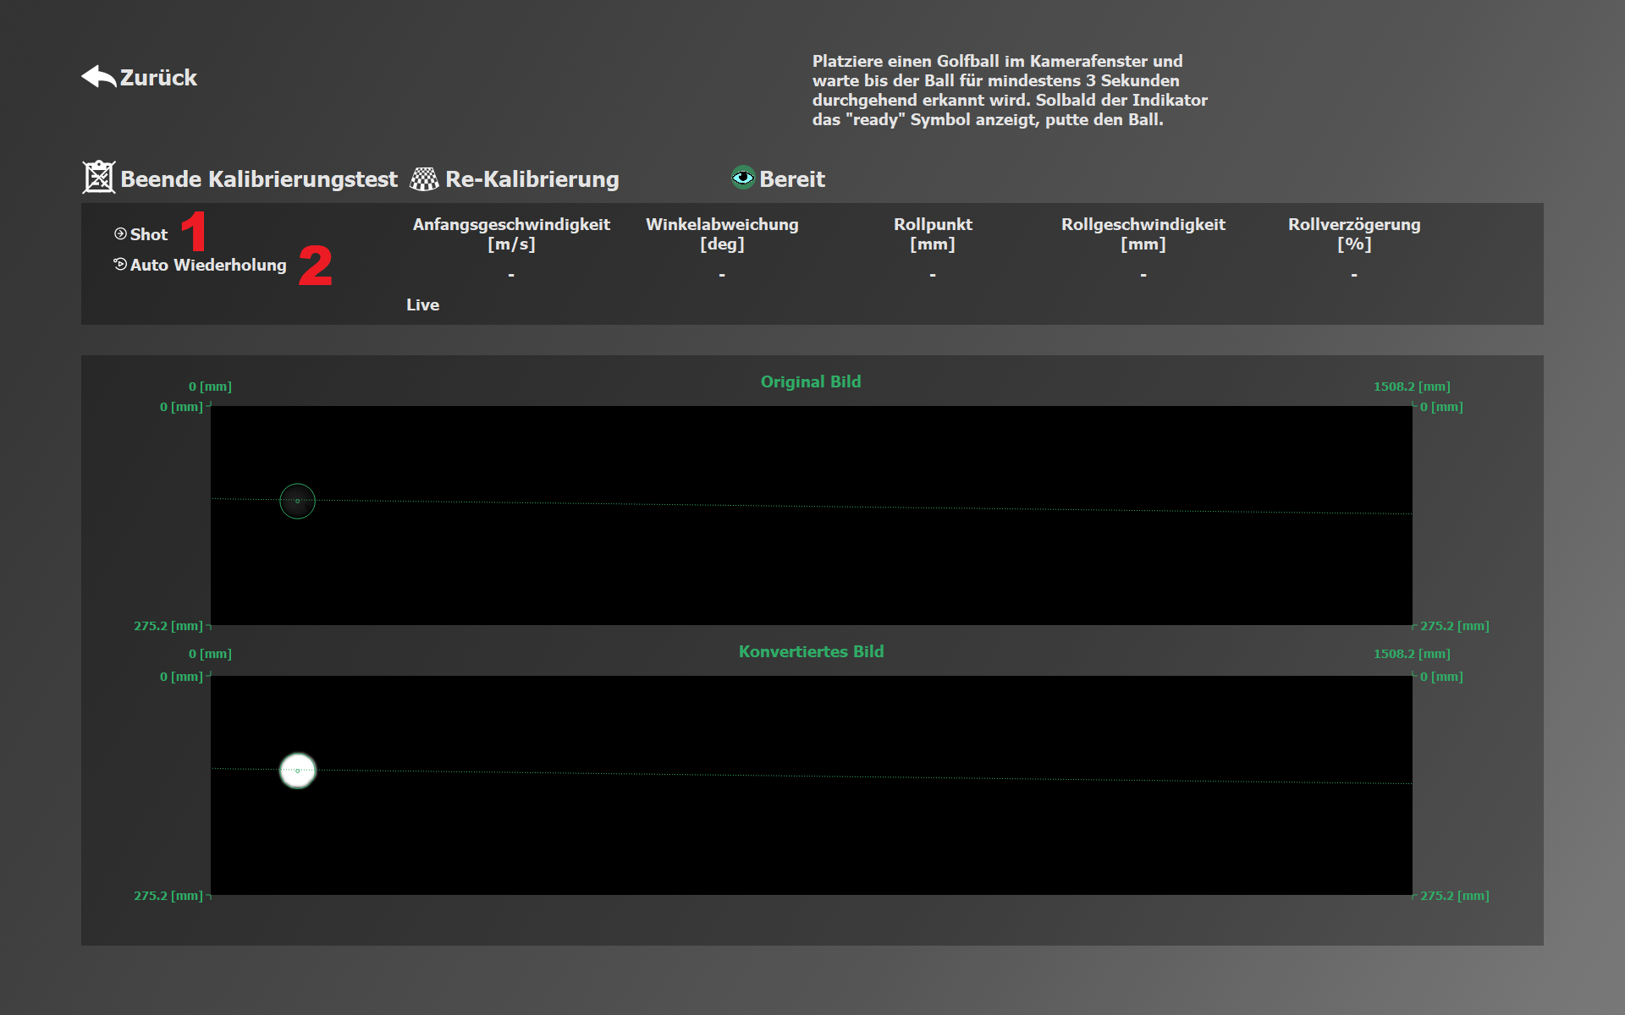
Task: Click the Auto Wiederholung repeat icon
Action: point(120,264)
